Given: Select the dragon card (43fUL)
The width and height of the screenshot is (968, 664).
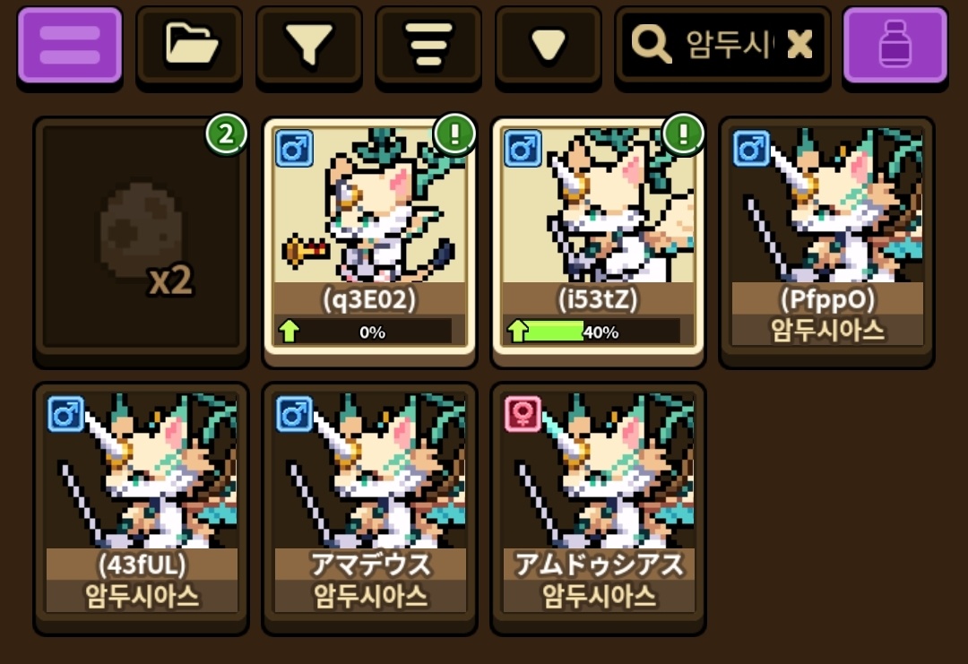Looking at the screenshot, I should point(142,504).
